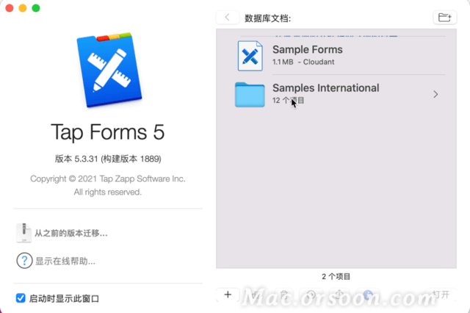Zoom the window with the green button

pos(36,8)
